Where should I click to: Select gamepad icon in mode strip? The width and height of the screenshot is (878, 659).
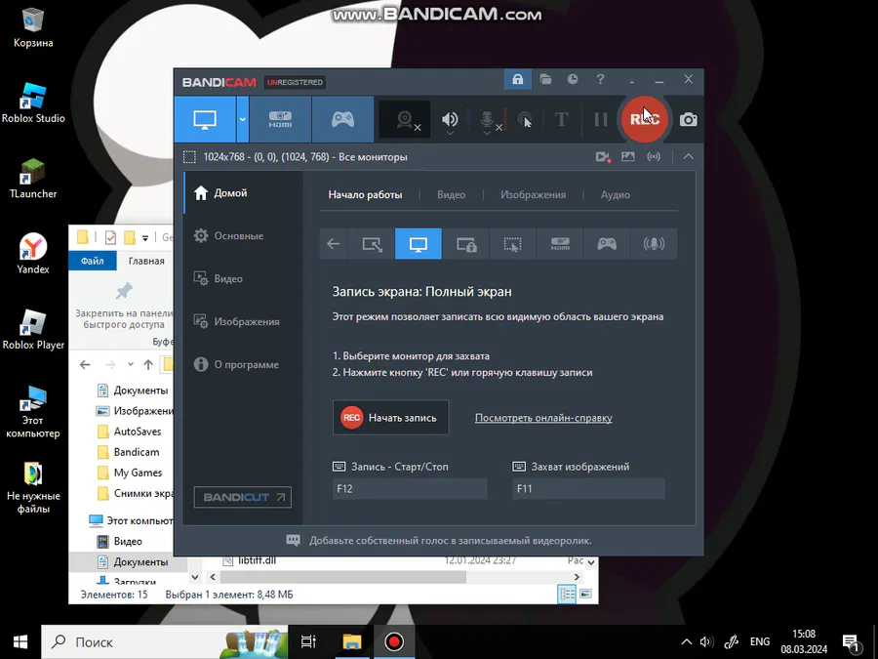pyautogui.click(x=607, y=244)
